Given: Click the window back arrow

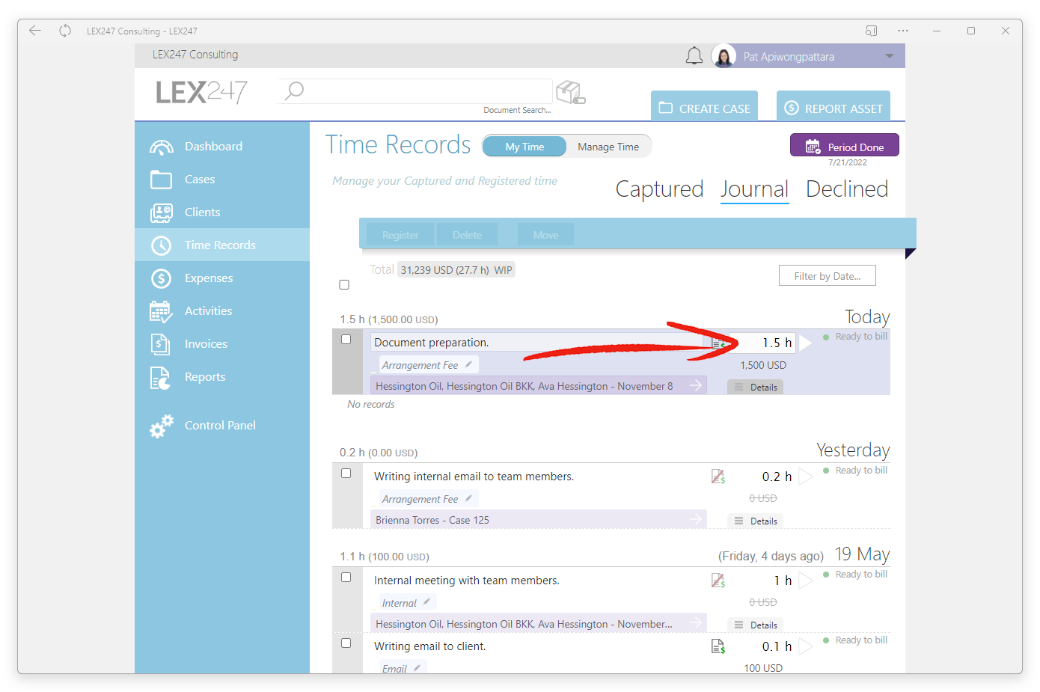Looking at the screenshot, I should [x=35, y=31].
